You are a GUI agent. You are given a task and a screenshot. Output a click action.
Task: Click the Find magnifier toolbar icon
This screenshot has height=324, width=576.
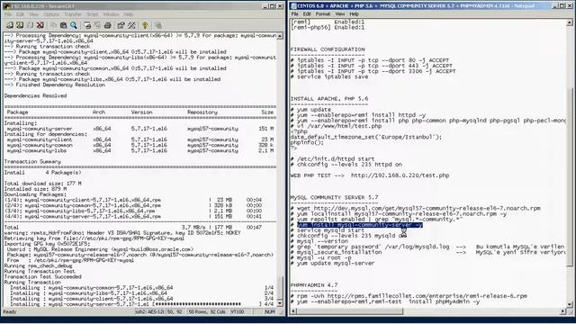pyautogui.click(x=74, y=25)
